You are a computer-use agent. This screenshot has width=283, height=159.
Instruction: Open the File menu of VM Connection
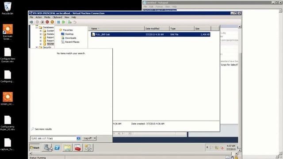click(31, 17)
